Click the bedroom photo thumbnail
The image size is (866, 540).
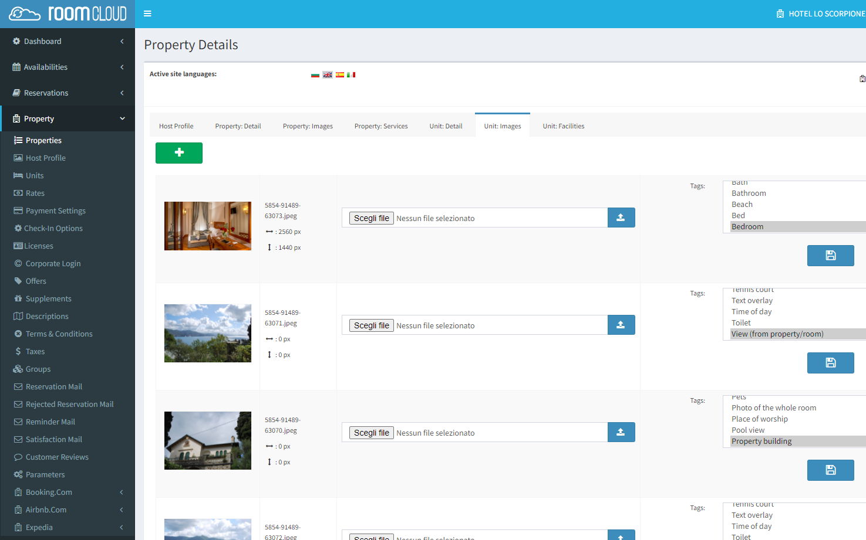[208, 226]
